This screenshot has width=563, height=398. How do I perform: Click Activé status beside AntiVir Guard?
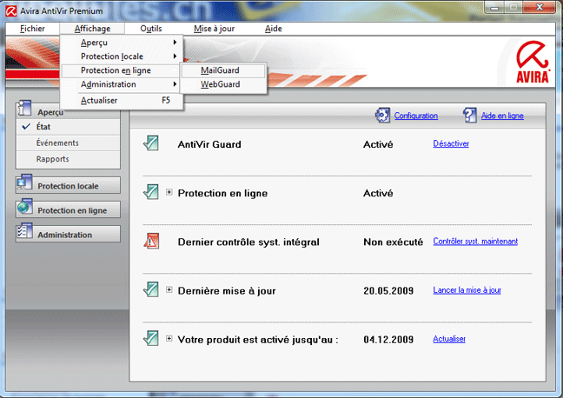tap(378, 144)
